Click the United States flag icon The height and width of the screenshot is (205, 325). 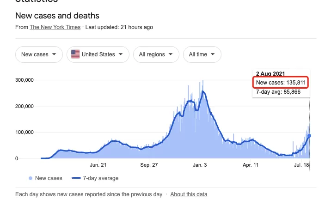coord(75,54)
